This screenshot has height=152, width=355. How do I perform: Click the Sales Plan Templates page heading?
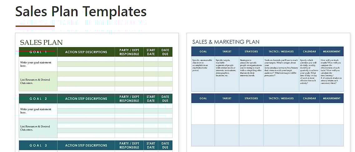(x=81, y=12)
